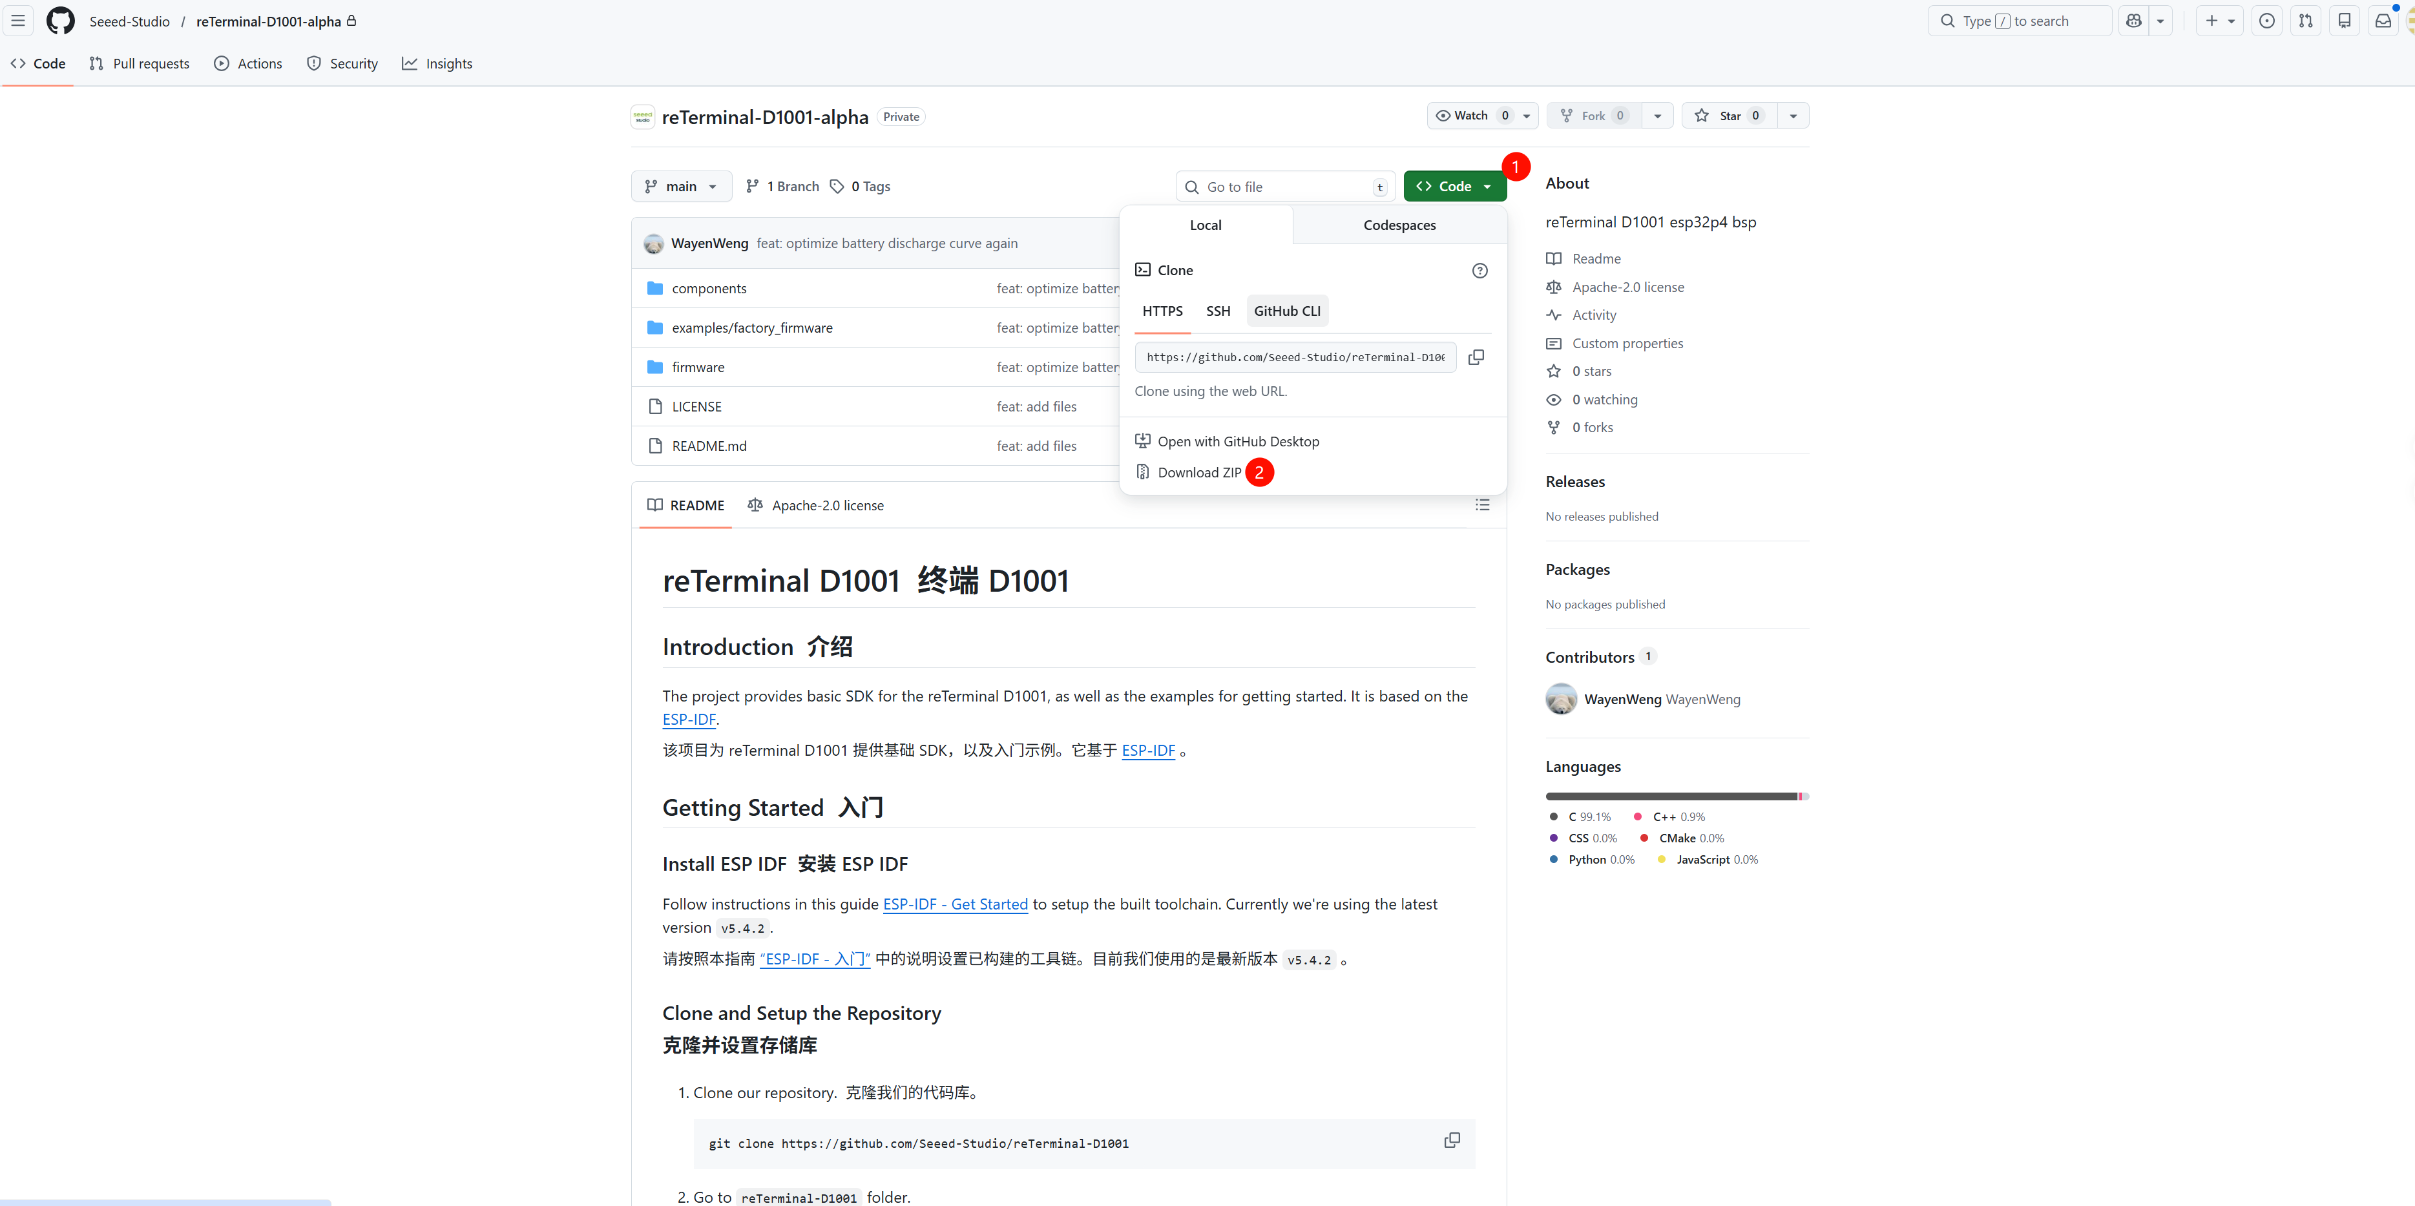Open the notifications inbox icon

click(2382, 21)
